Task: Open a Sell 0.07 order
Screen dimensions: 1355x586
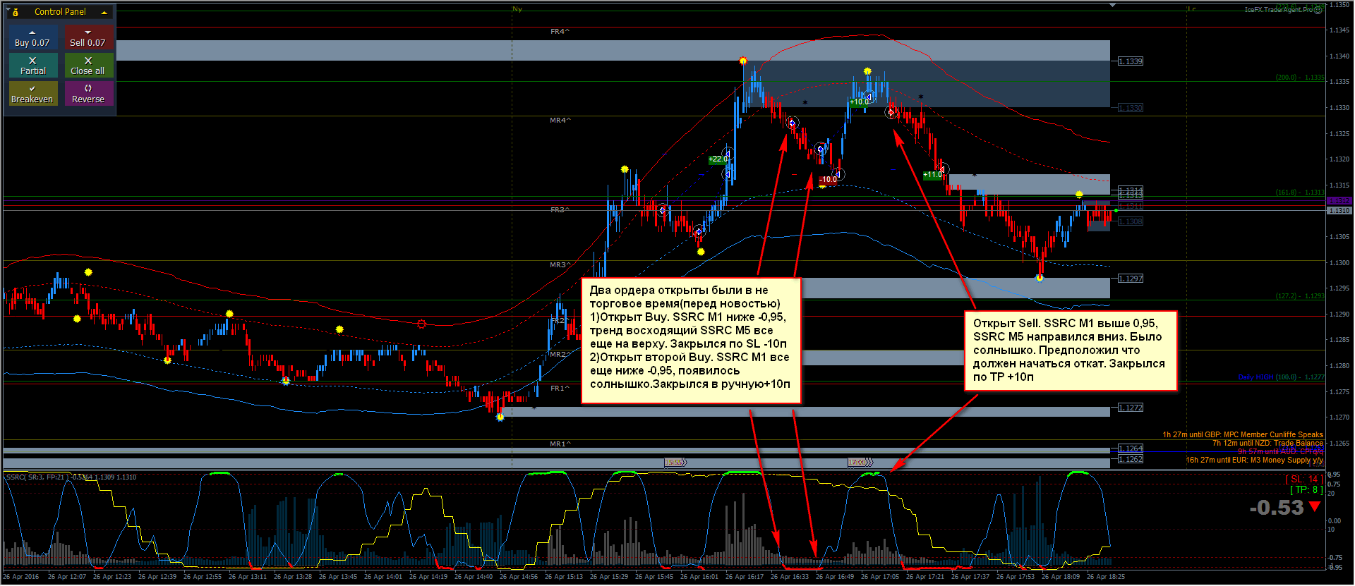Action: (x=88, y=38)
